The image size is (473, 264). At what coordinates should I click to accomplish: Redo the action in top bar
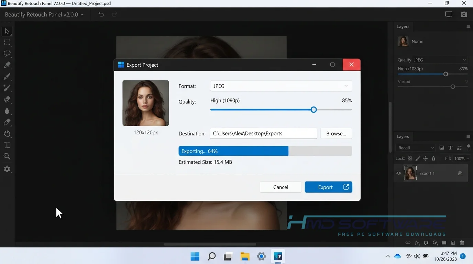(x=114, y=14)
